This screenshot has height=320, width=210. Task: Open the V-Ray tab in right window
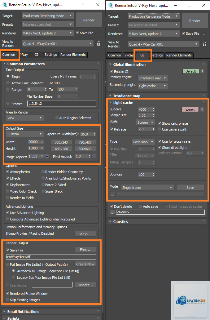(x=129, y=55)
